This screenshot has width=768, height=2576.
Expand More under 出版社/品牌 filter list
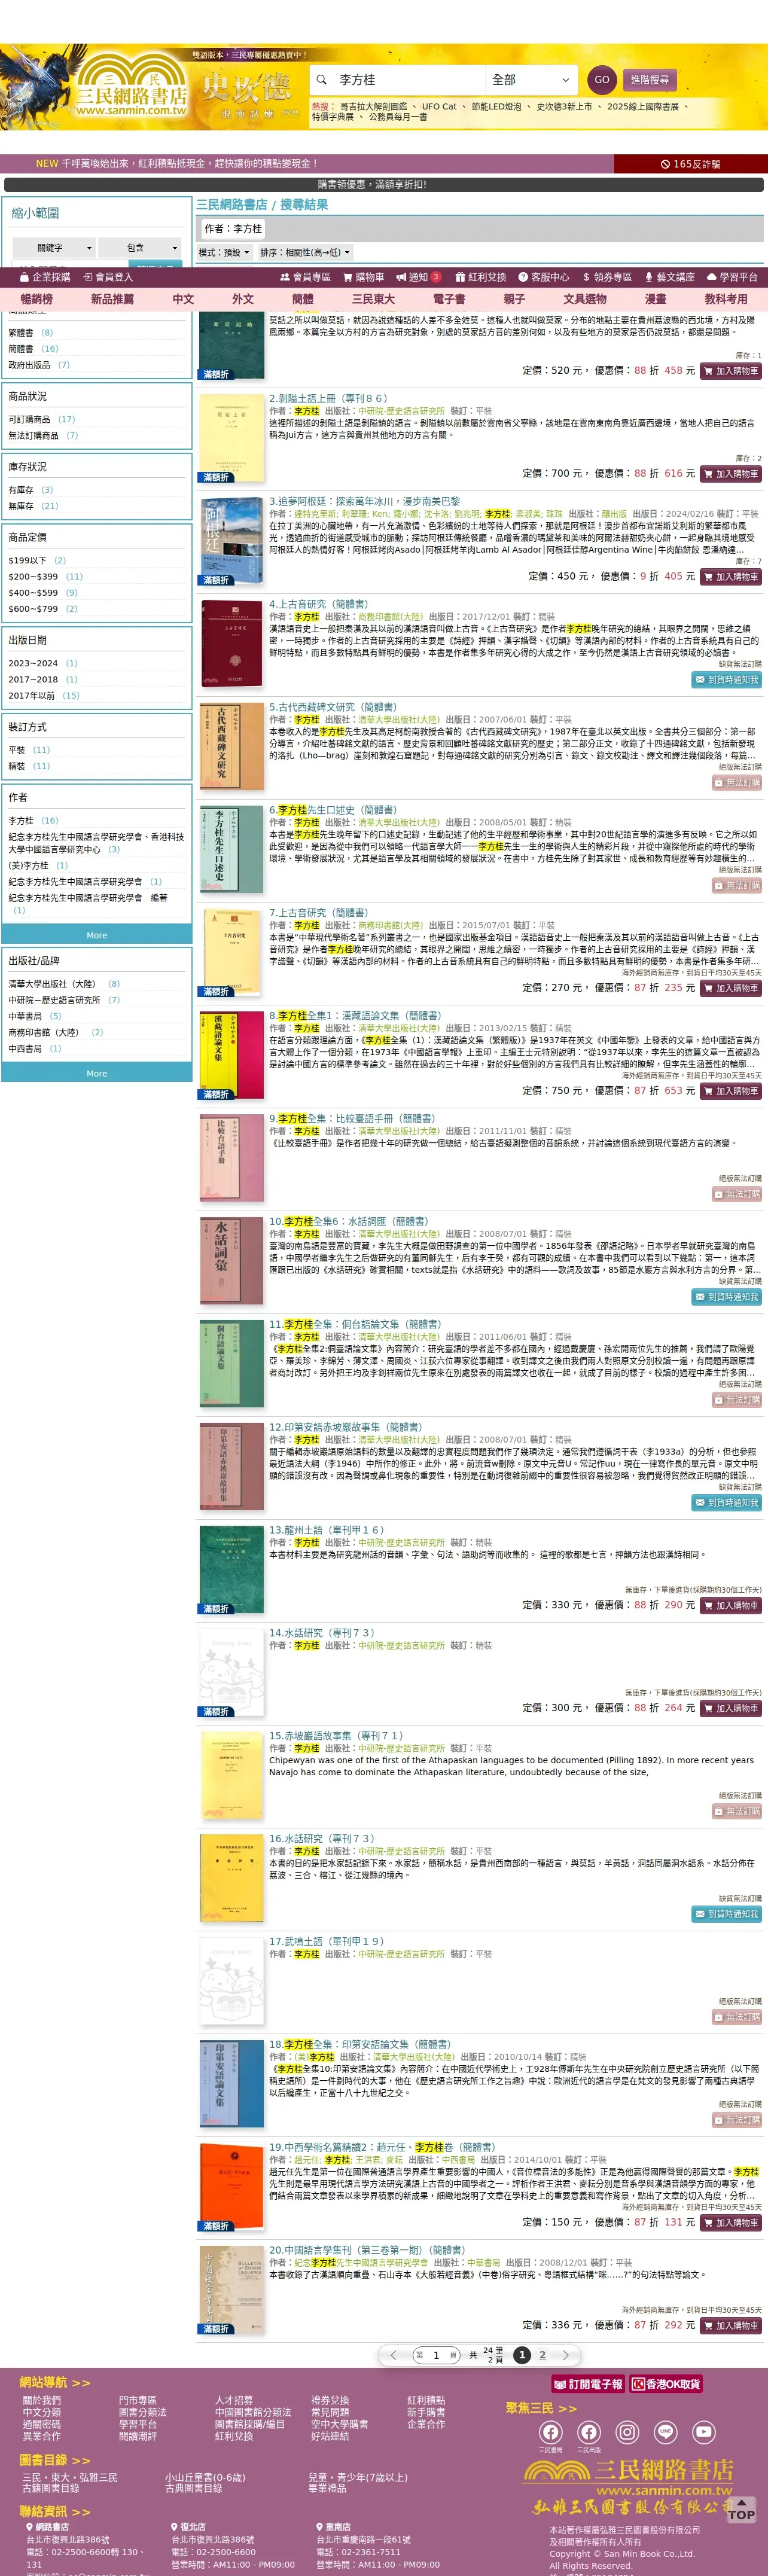[x=97, y=1074]
